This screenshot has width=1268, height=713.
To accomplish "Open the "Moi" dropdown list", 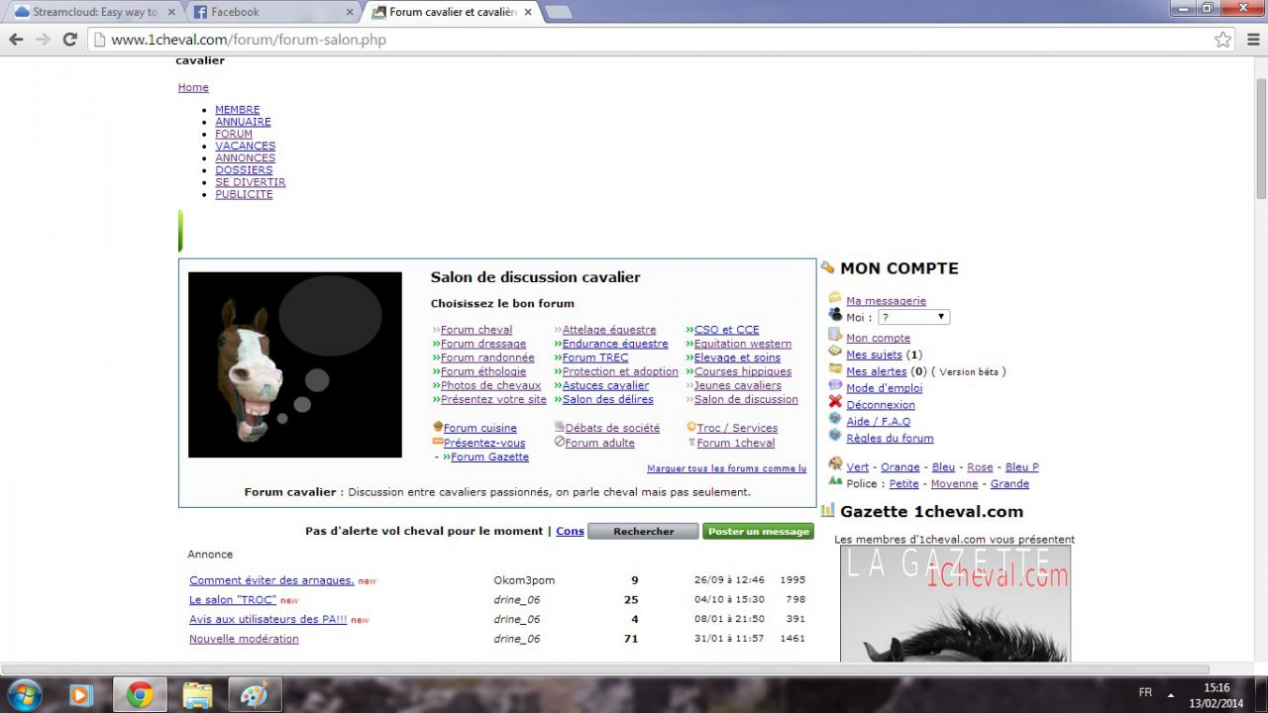I will coord(913,317).
